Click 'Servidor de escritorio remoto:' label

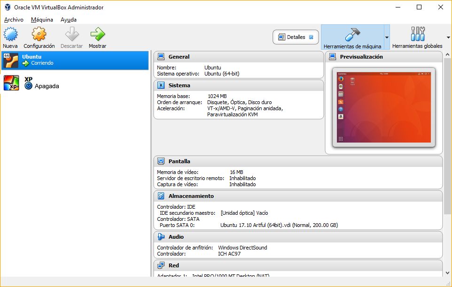coord(191,178)
